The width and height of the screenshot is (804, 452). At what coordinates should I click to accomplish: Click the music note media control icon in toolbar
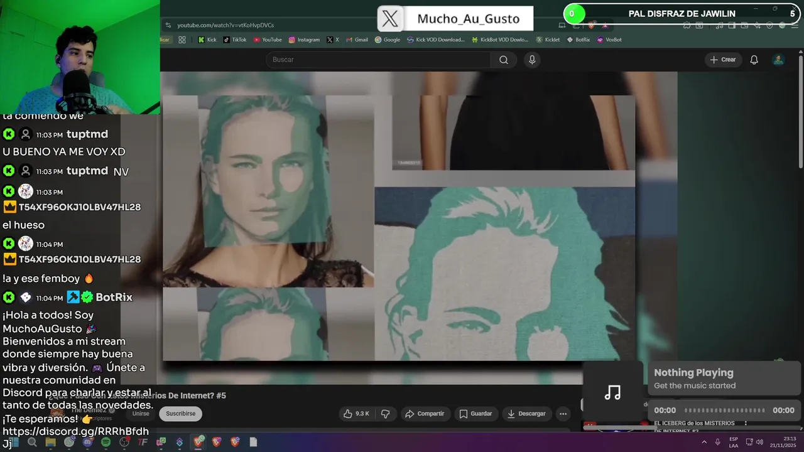click(x=719, y=25)
